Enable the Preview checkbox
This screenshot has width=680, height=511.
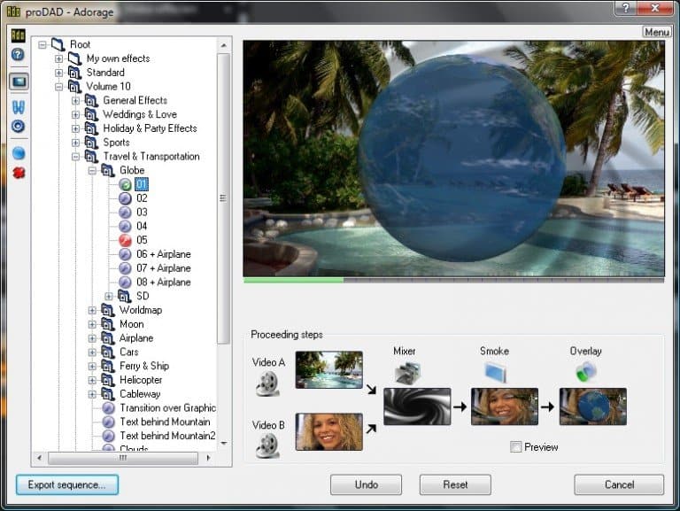[x=515, y=447]
